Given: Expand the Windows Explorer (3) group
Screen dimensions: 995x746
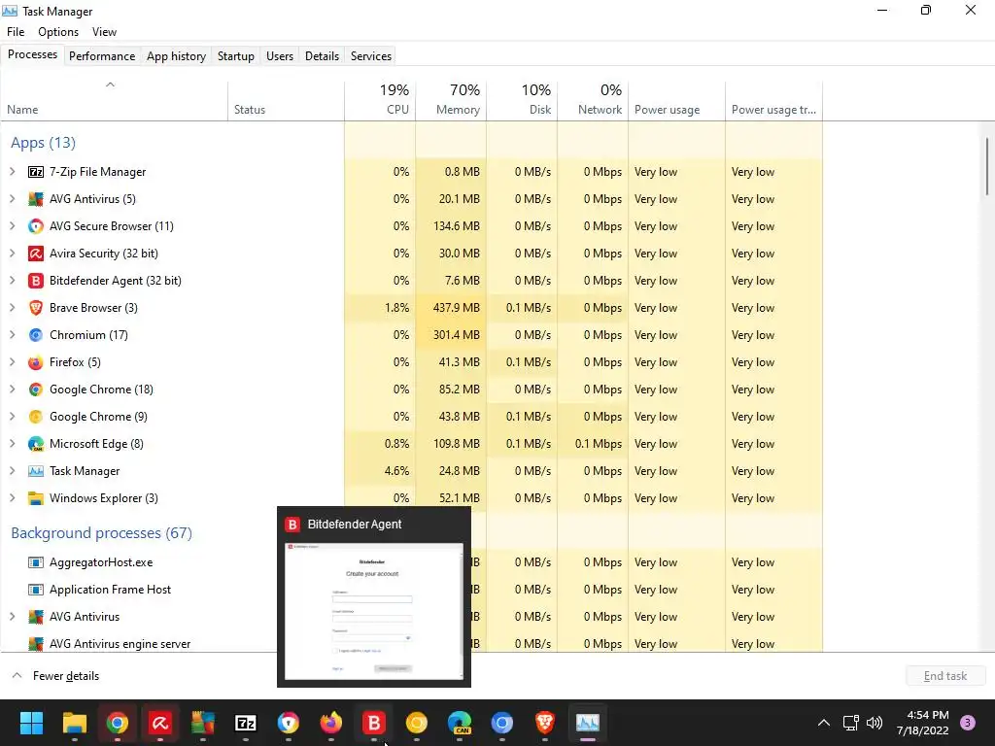Looking at the screenshot, I should pyautogui.click(x=12, y=498).
